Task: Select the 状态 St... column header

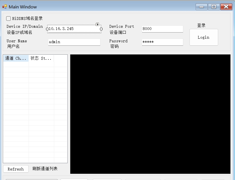Action: click(41, 58)
